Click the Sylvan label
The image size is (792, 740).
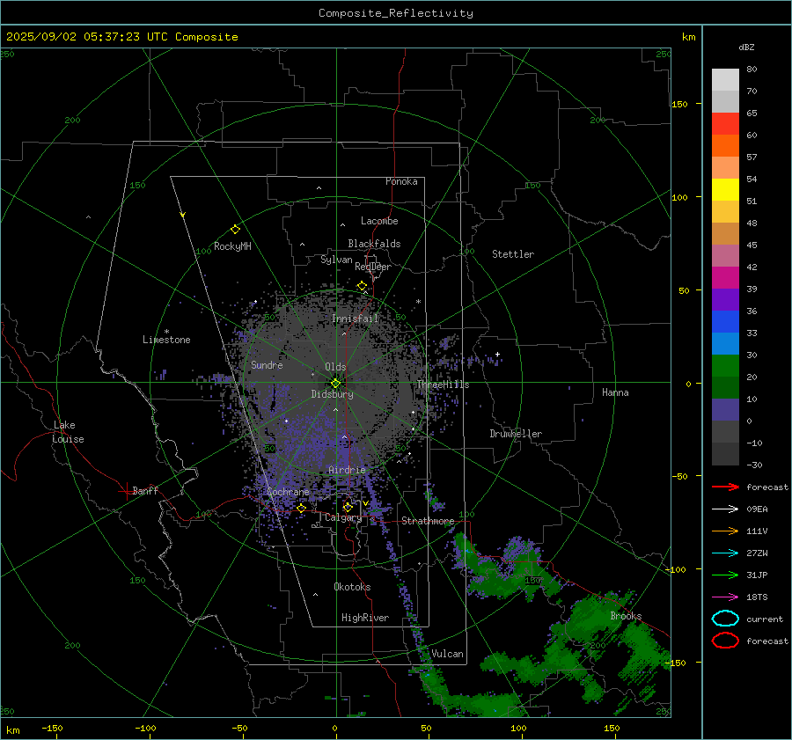pos(336,260)
